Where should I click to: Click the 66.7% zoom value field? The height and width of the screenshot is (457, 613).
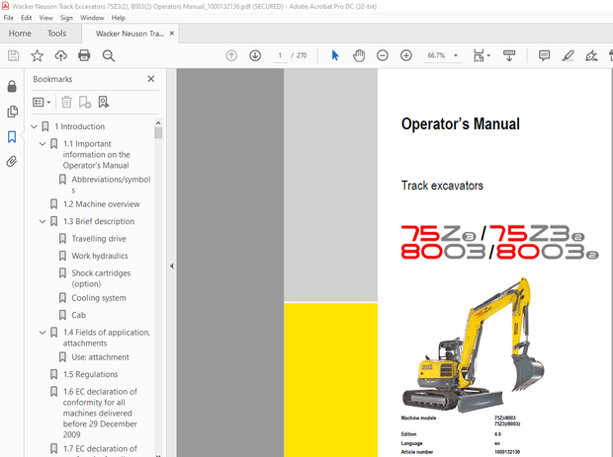point(436,56)
